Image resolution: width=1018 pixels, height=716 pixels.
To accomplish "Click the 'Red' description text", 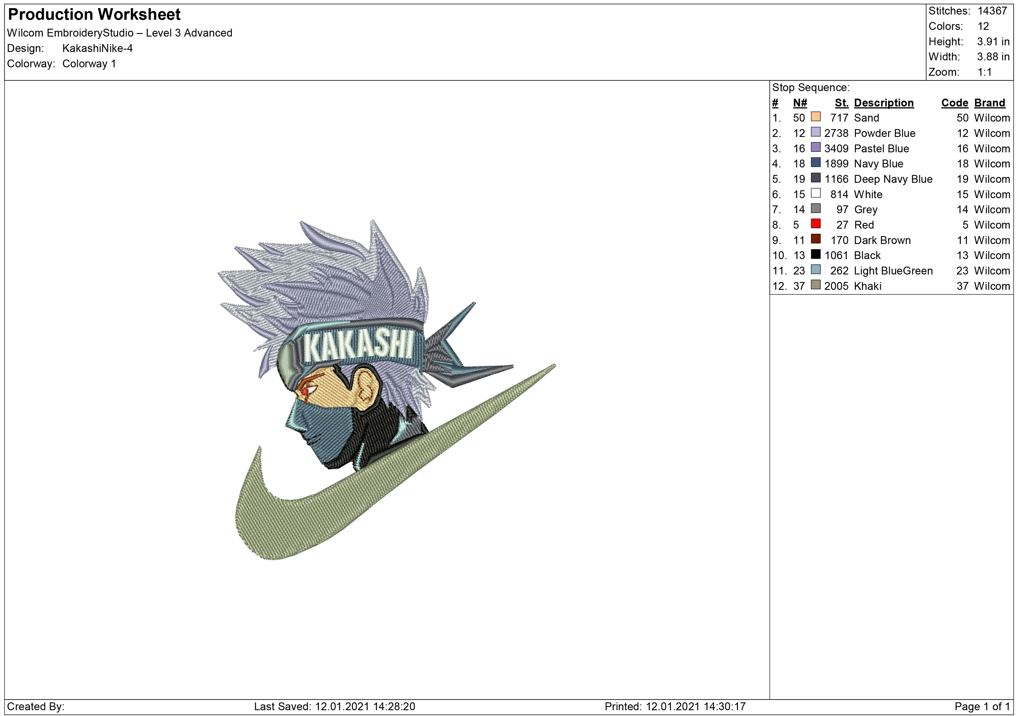I will [864, 225].
